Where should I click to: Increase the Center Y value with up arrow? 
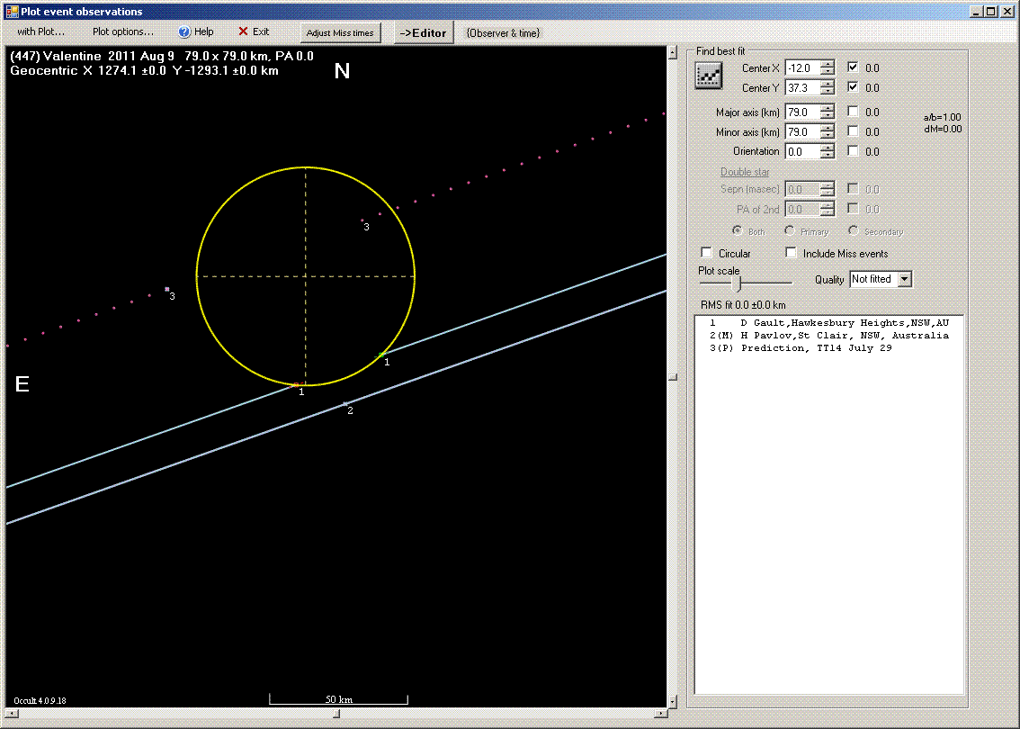click(828, 84)
